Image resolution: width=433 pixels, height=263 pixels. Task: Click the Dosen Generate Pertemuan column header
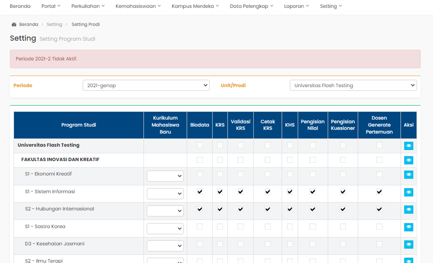click(379, 125)
